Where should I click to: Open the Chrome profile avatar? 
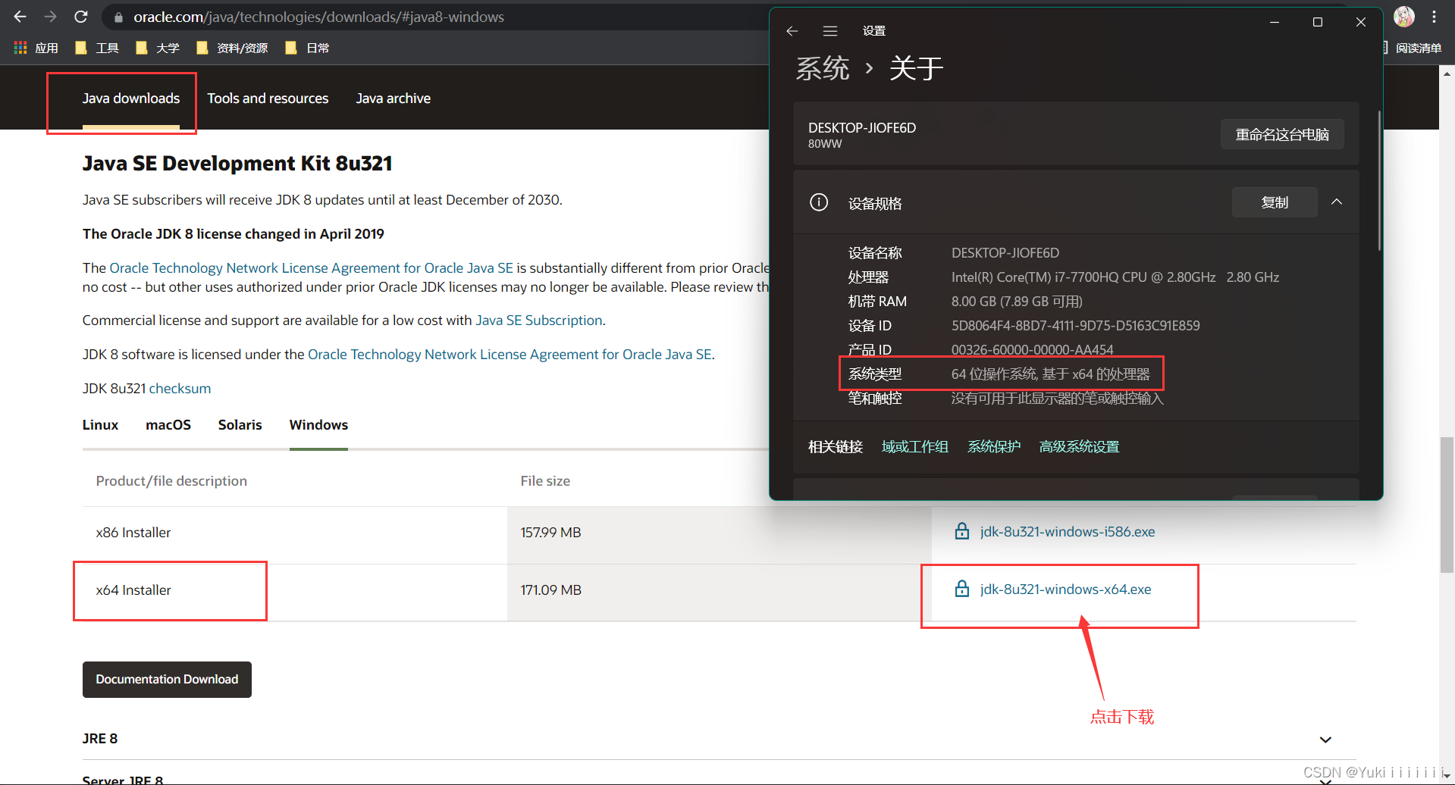(x=1404, y=17)
